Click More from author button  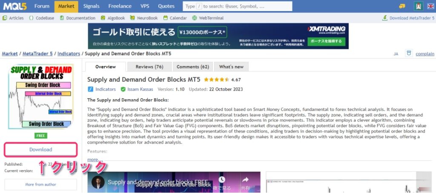[40, 184]
